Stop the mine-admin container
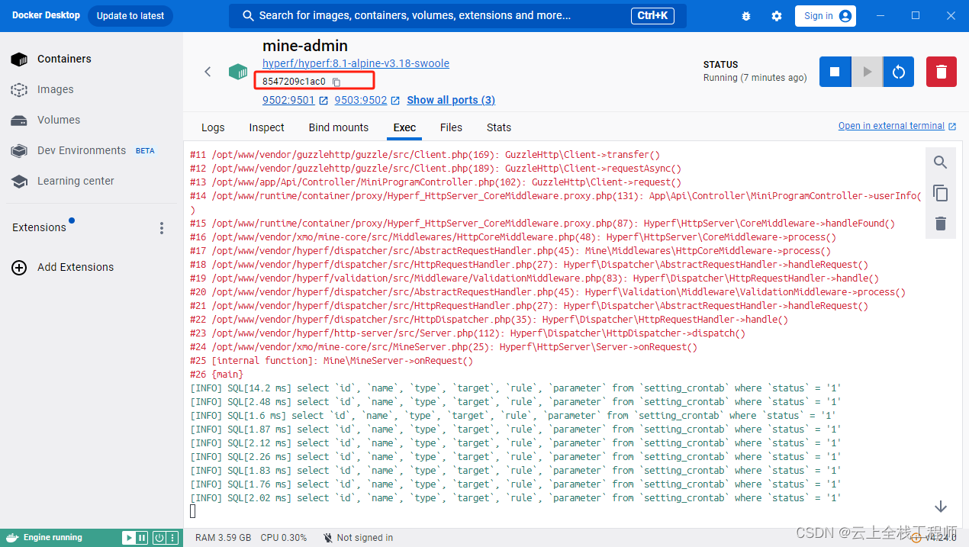This screenshot has width=969, height=547. click(x=835, y=72)
